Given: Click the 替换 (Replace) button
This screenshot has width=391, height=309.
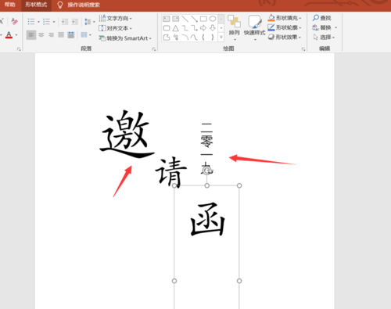Looking at the screenshot, I should click(x=321, y=27).
